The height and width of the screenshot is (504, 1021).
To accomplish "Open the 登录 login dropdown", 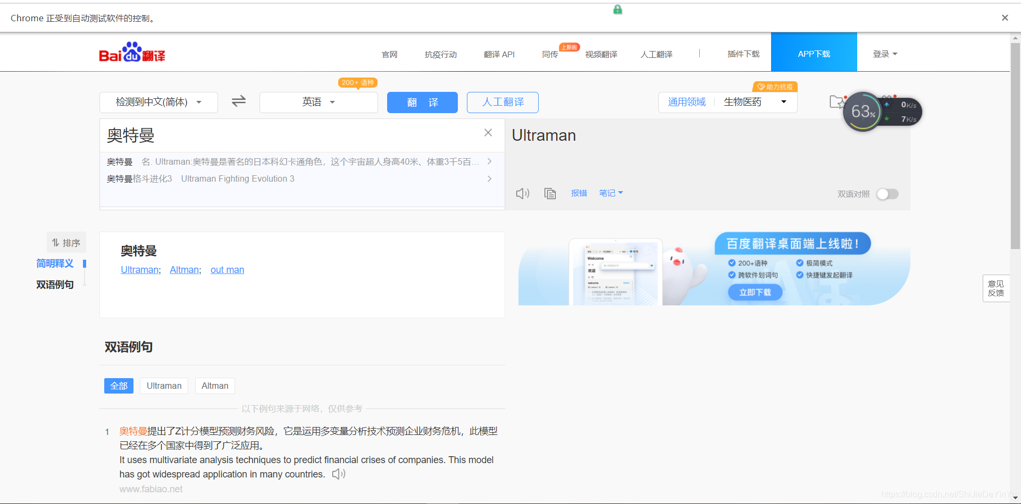I will coord(885,54).
